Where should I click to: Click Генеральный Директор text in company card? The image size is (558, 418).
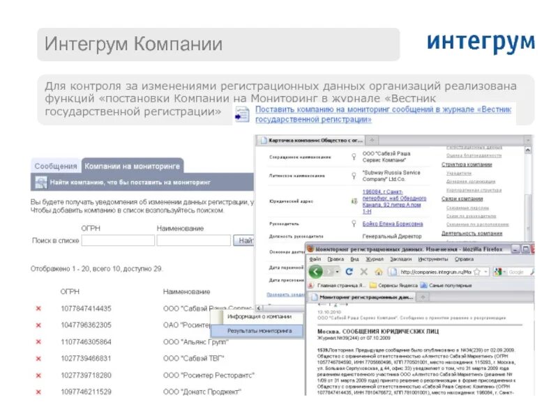[x=392, y=236]
